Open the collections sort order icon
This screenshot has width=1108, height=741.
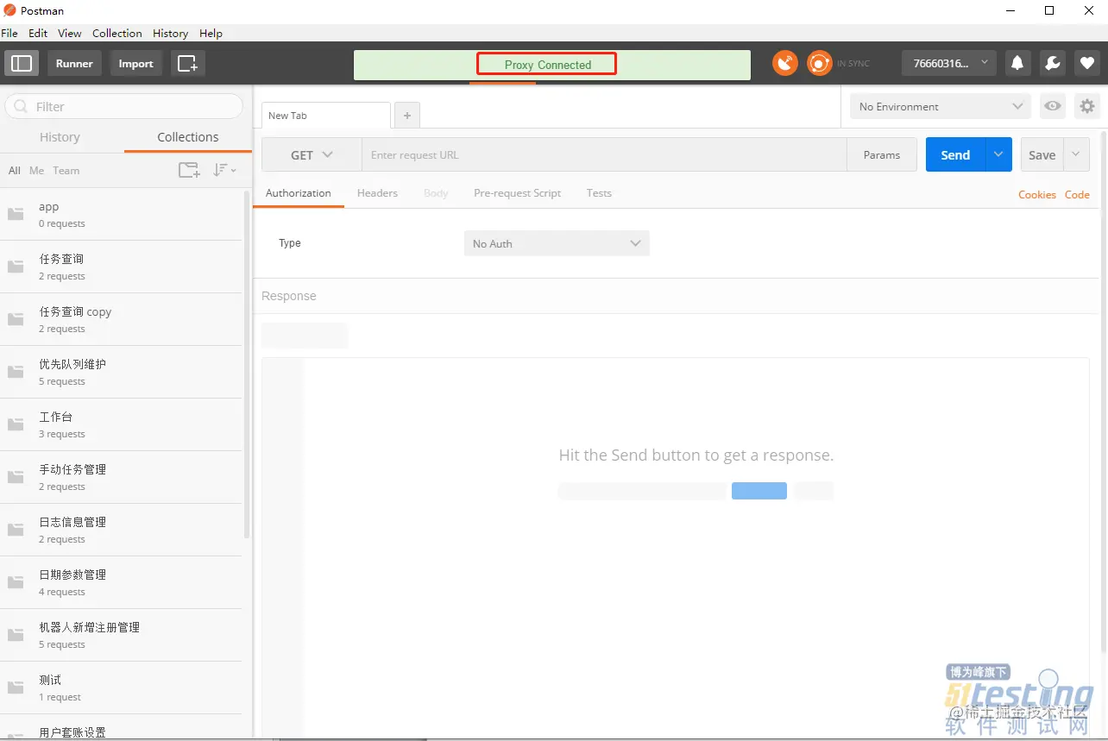pyautogui.click(x=224, y=170)
